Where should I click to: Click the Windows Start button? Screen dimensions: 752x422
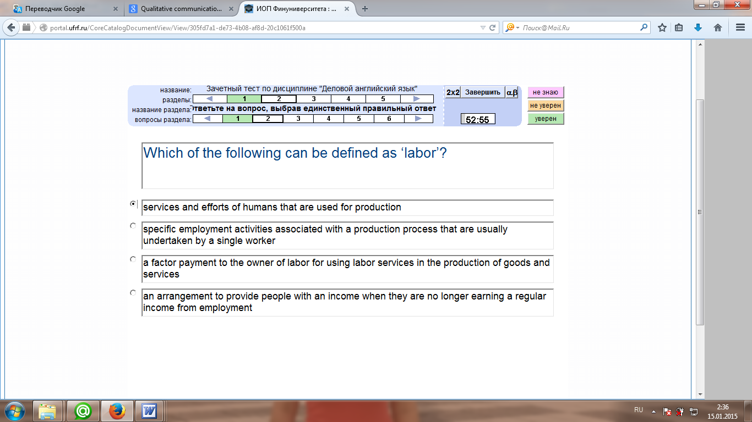point(14,410)
